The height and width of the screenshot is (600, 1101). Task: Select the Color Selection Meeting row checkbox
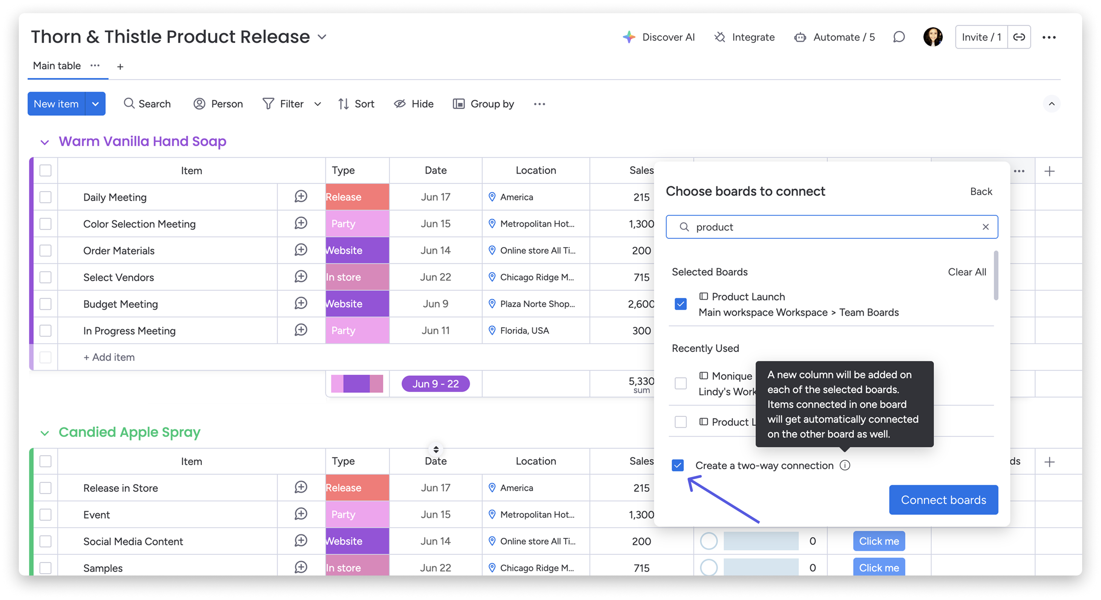pos(45,224)
